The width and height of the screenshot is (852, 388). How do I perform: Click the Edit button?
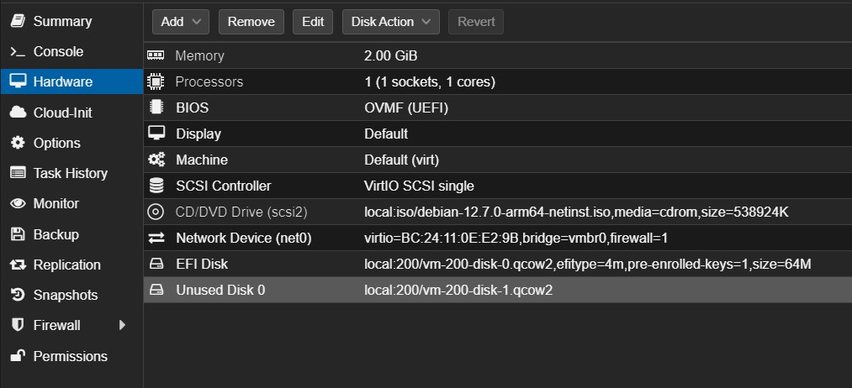[x=313, y=22]
